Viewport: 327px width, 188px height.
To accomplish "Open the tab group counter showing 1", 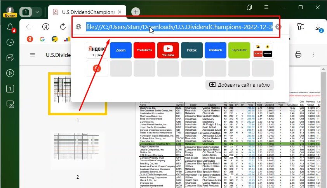I will coord(26,12).
